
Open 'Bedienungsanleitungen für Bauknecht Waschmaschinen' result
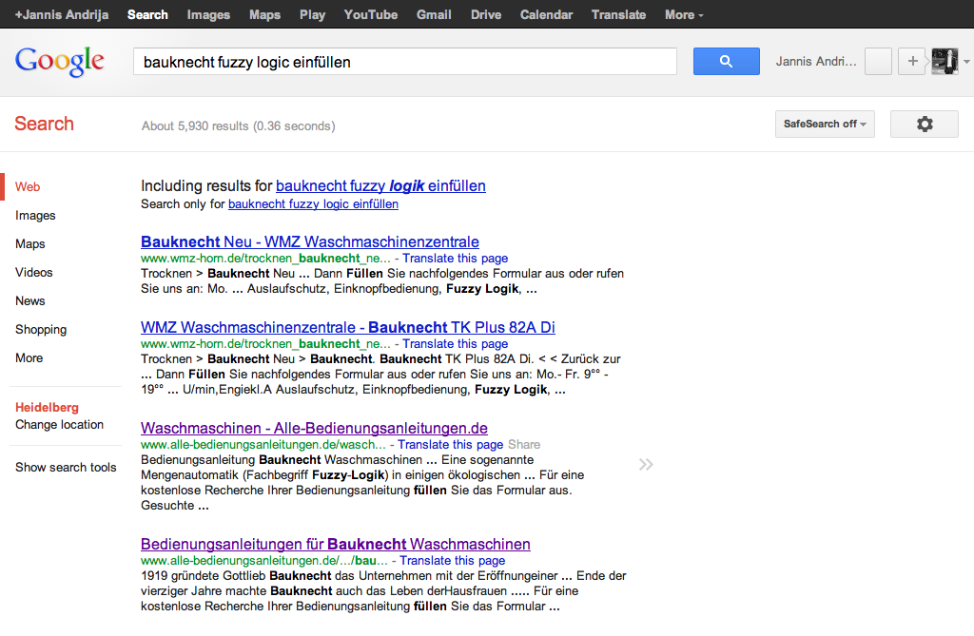coord(336,544)
